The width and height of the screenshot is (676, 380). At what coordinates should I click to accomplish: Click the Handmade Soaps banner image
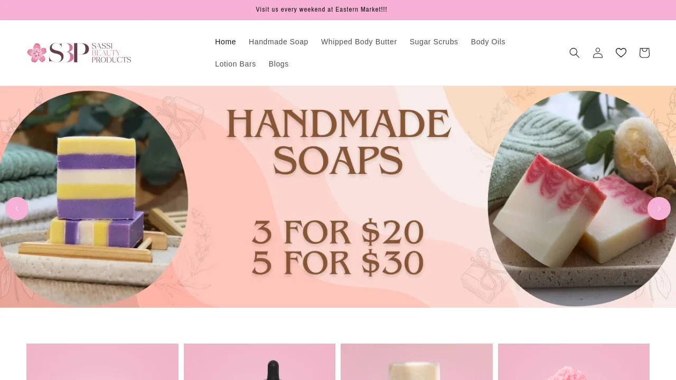(x=338, y=197)
